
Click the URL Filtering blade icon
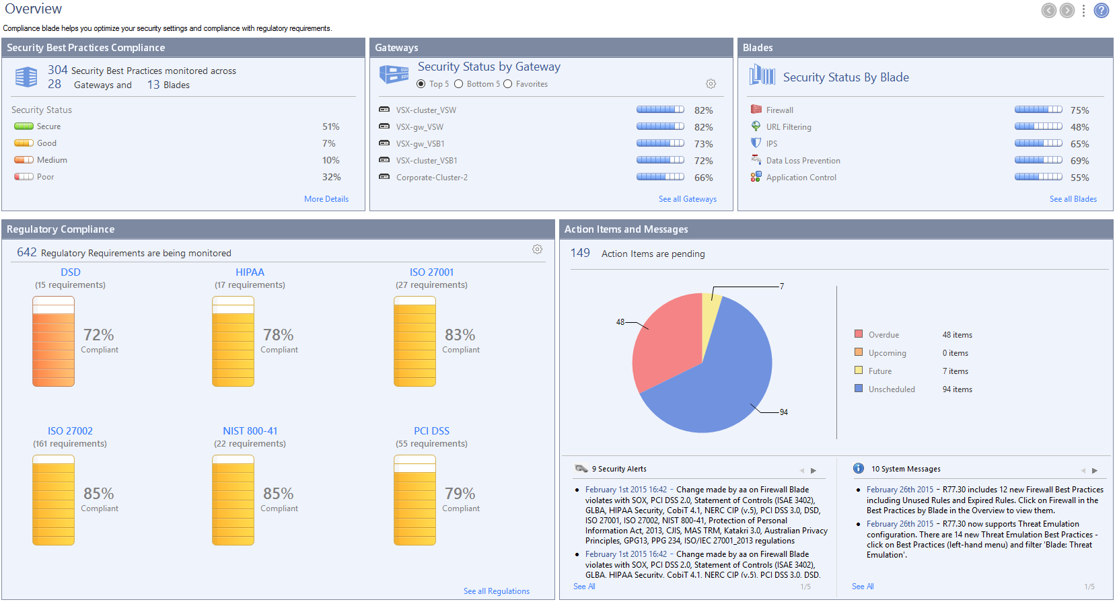point(756,126)
